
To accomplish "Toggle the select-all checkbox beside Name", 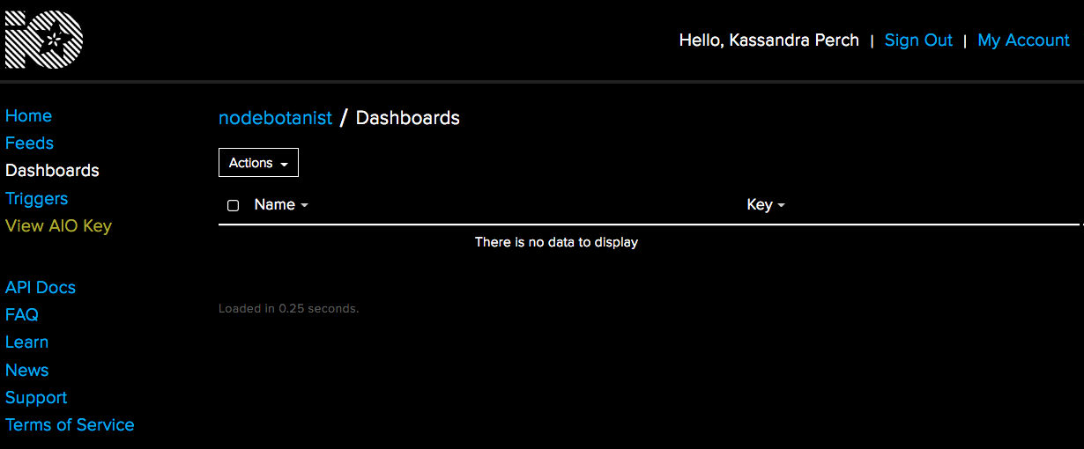I will tap(234, 205).
